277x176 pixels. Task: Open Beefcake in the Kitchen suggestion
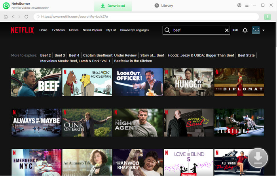tap(133, 61)
